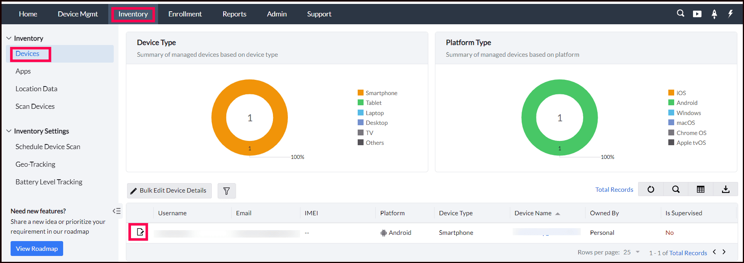Screen dimensions: 744x263
Task: Search within the device table
Action: coord(676,189)
